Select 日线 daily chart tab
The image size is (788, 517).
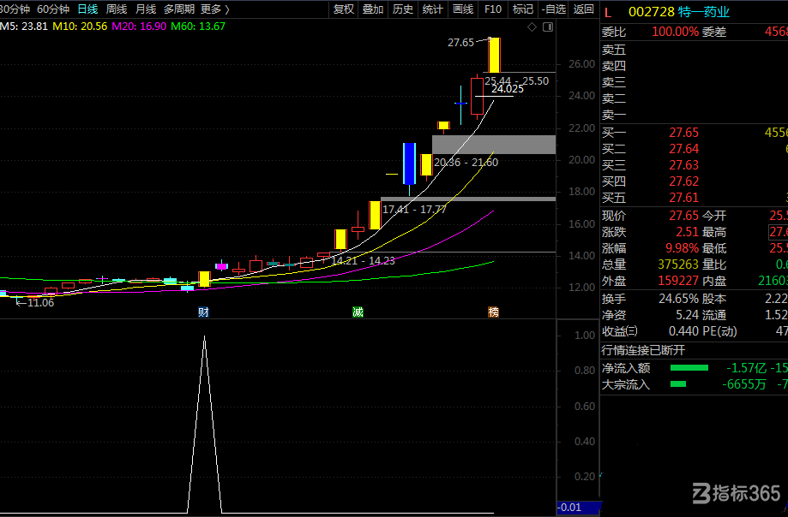[x=87, y=9]
